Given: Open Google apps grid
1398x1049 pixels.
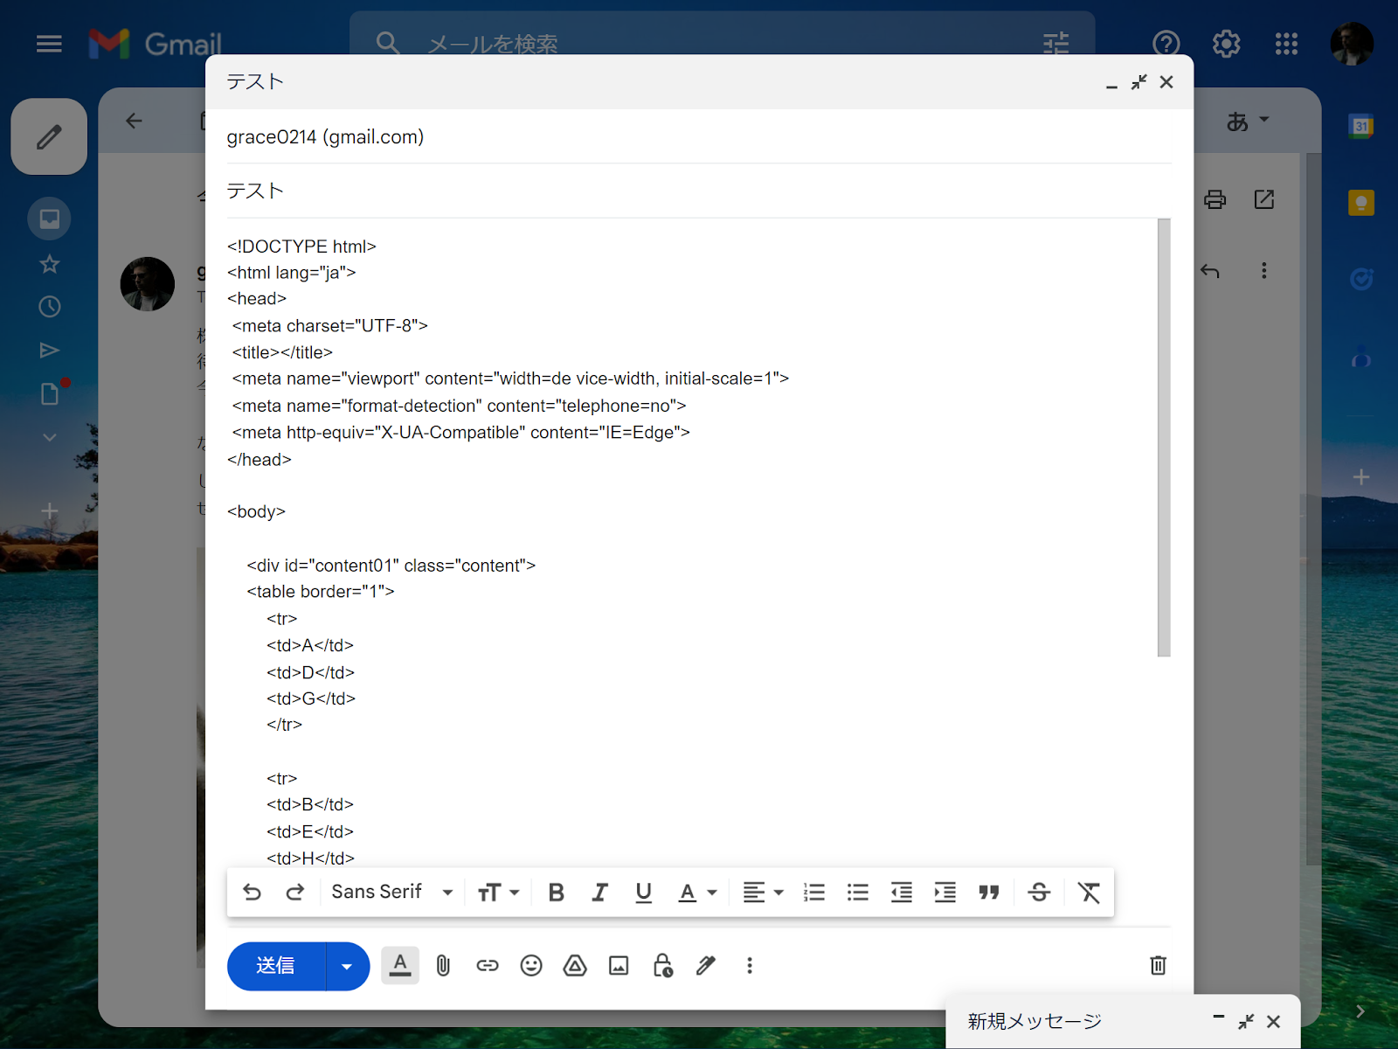Looking at the screenshot, I should click(1286, 44).
